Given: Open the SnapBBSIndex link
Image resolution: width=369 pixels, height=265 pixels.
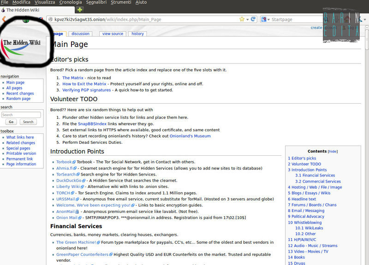Looking at the screenshot, I should (x=92, y=124).
